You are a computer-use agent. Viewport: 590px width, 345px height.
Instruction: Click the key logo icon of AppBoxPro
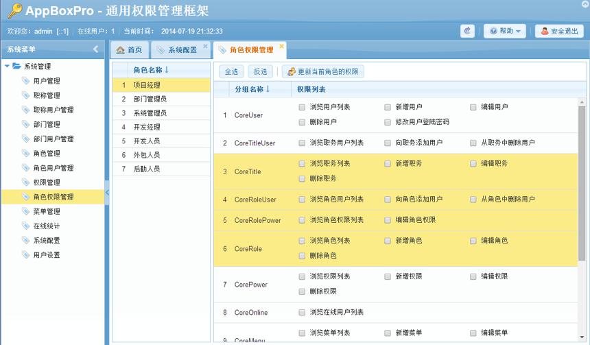tap(14, 10)
